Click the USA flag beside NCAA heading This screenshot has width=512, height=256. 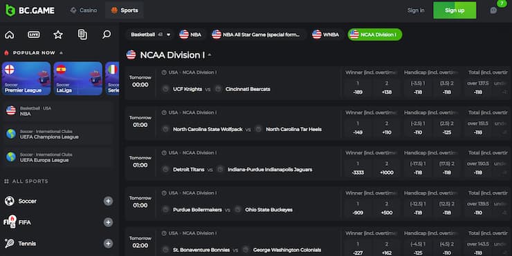point(131,55)
